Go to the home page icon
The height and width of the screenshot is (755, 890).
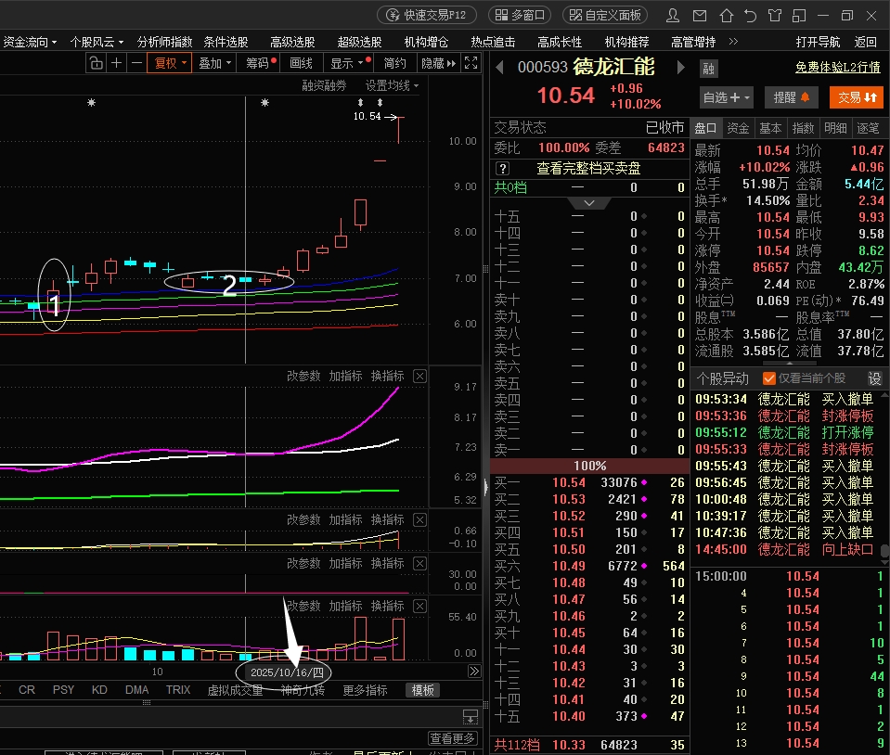pos(726,16)
